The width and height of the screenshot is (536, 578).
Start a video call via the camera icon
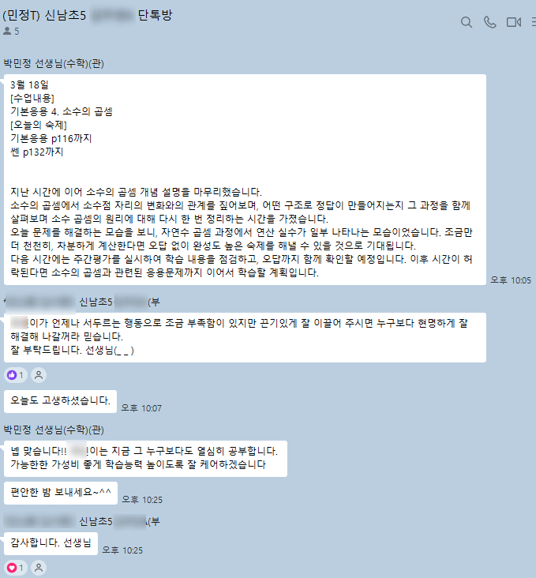coord(514,22)
